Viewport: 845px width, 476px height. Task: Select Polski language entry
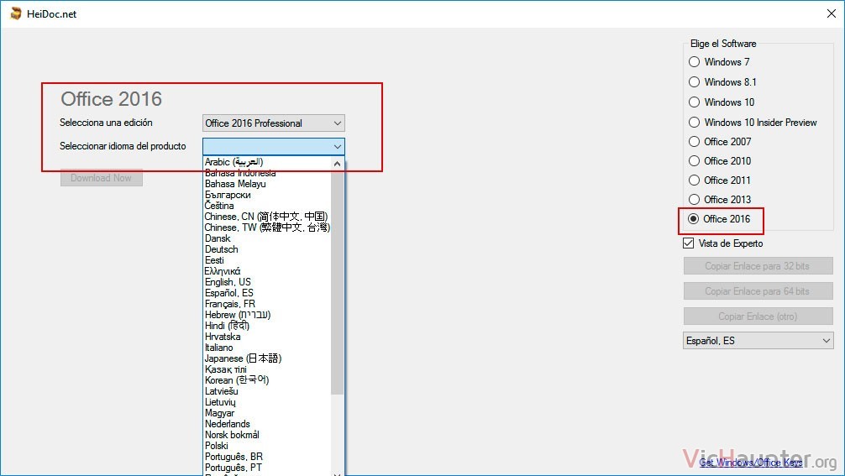click(267, 446)
